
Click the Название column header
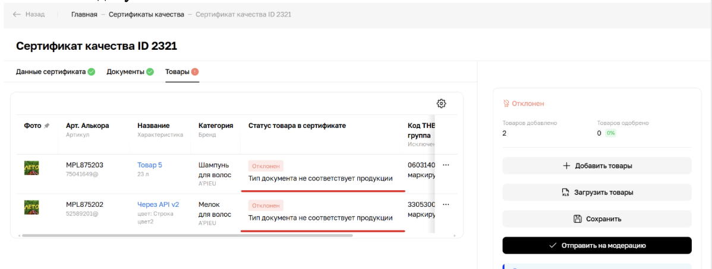pos(153,126)
